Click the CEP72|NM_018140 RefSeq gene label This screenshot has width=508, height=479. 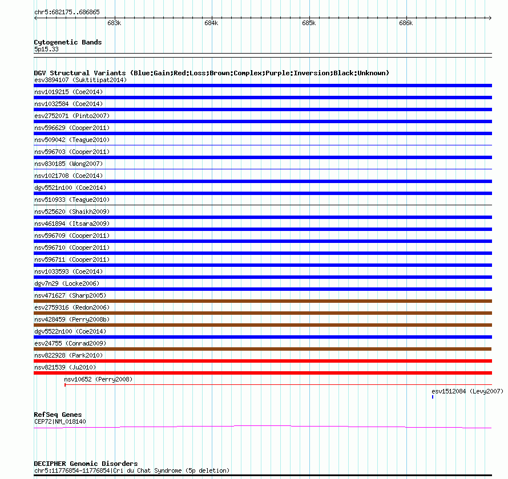pos(60,421)
